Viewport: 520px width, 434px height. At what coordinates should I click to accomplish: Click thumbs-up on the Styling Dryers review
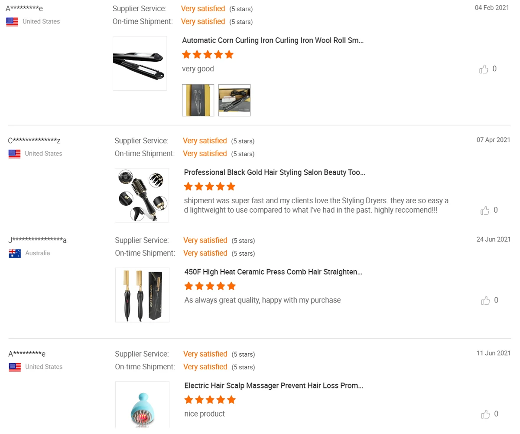pyautogui.click(x=485, y=210)
